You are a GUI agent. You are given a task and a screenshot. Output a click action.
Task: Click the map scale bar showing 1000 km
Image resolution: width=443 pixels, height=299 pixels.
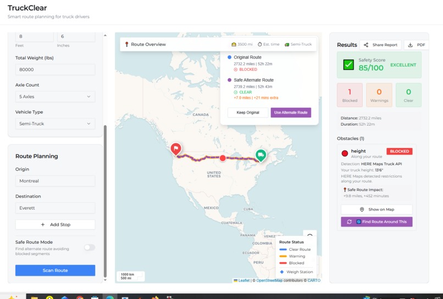[130, 276]
